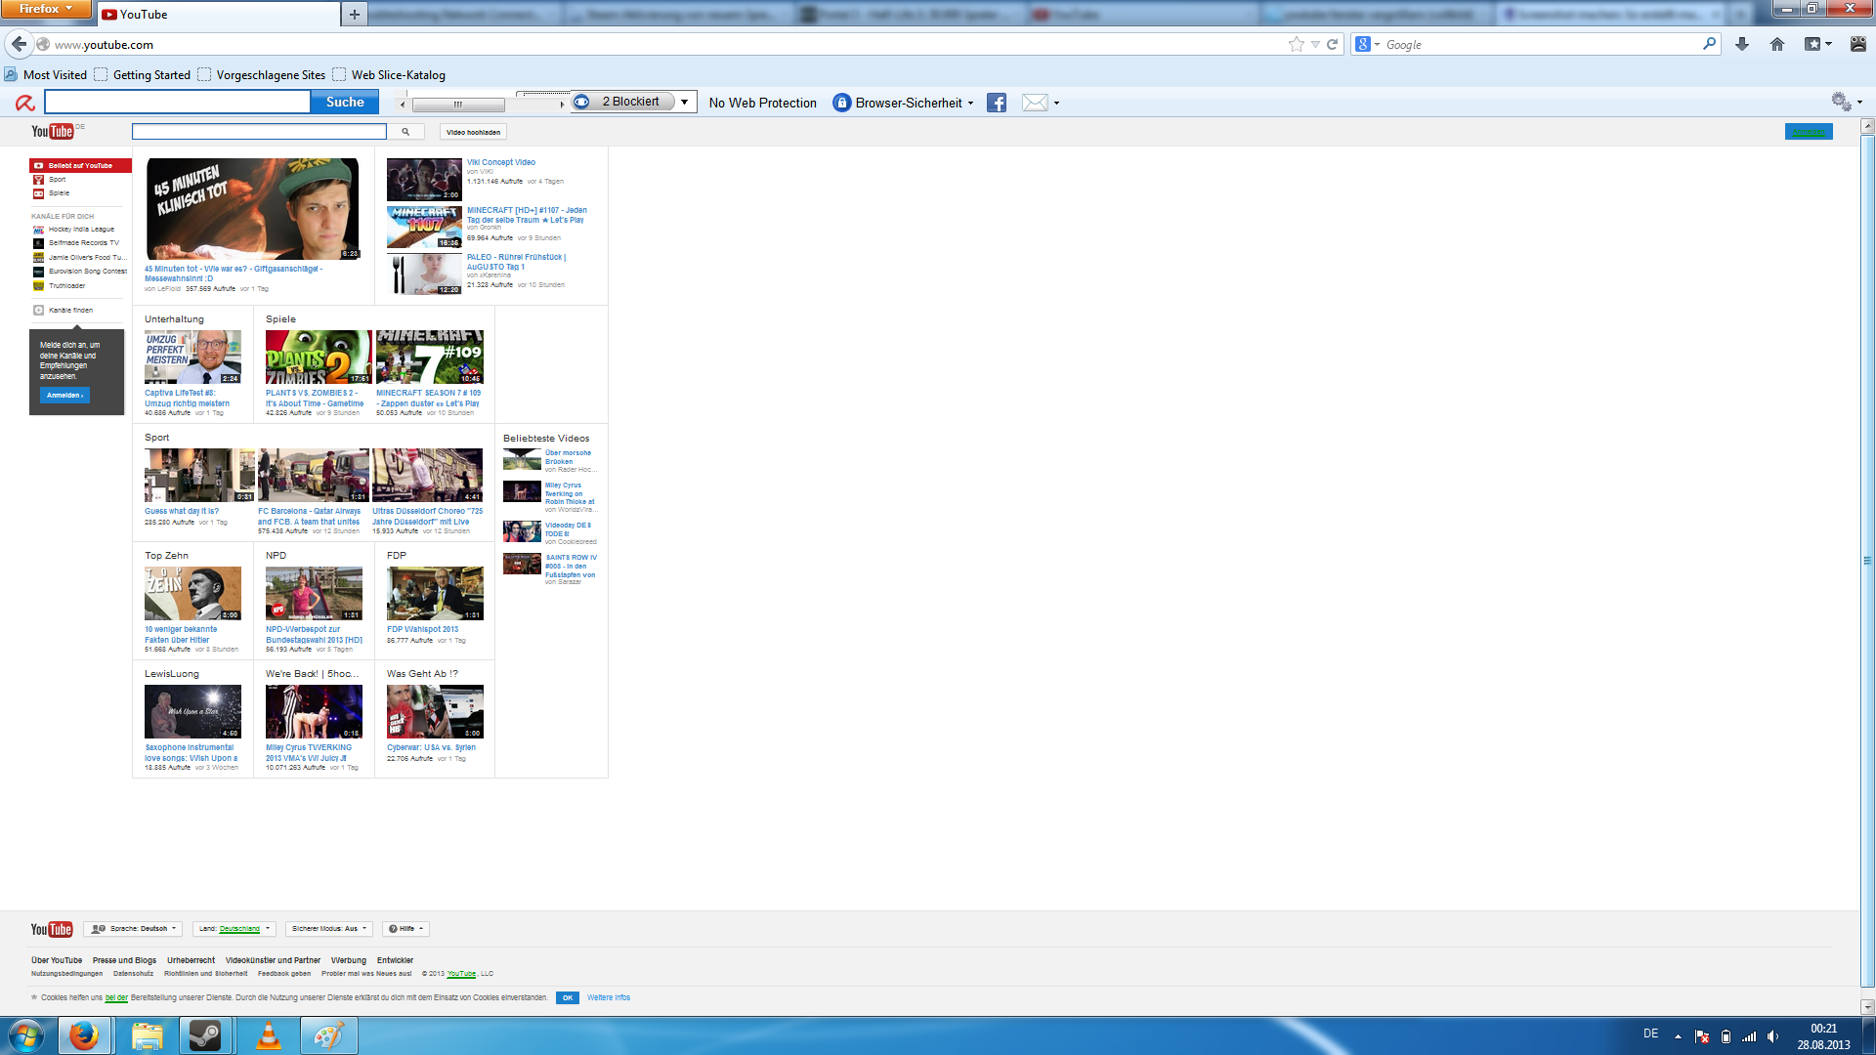This screenshot has width=1876, height=1055.
Task: Open the Most Visited bookmarks item
Action: [x=46, y=75]
